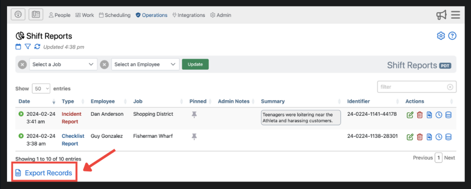Click into the filter search field
471x189 pixels.
pyautogui.click(x=412, y=87)
